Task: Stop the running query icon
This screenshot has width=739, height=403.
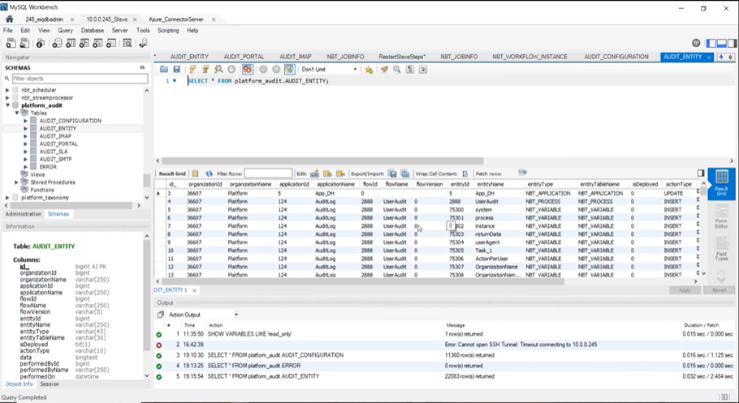Action: [x=231, y=69]
